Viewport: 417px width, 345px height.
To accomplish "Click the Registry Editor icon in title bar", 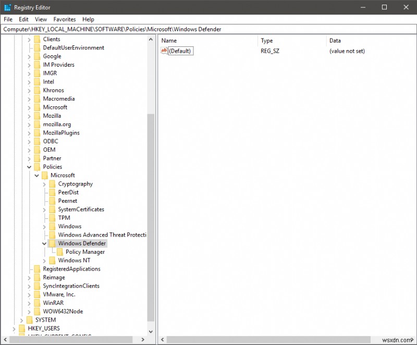I will pyautogui.click(x=7, y=7).
